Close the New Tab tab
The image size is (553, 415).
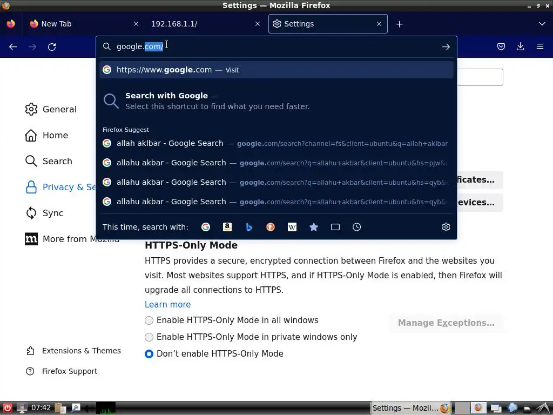(136, 24)
